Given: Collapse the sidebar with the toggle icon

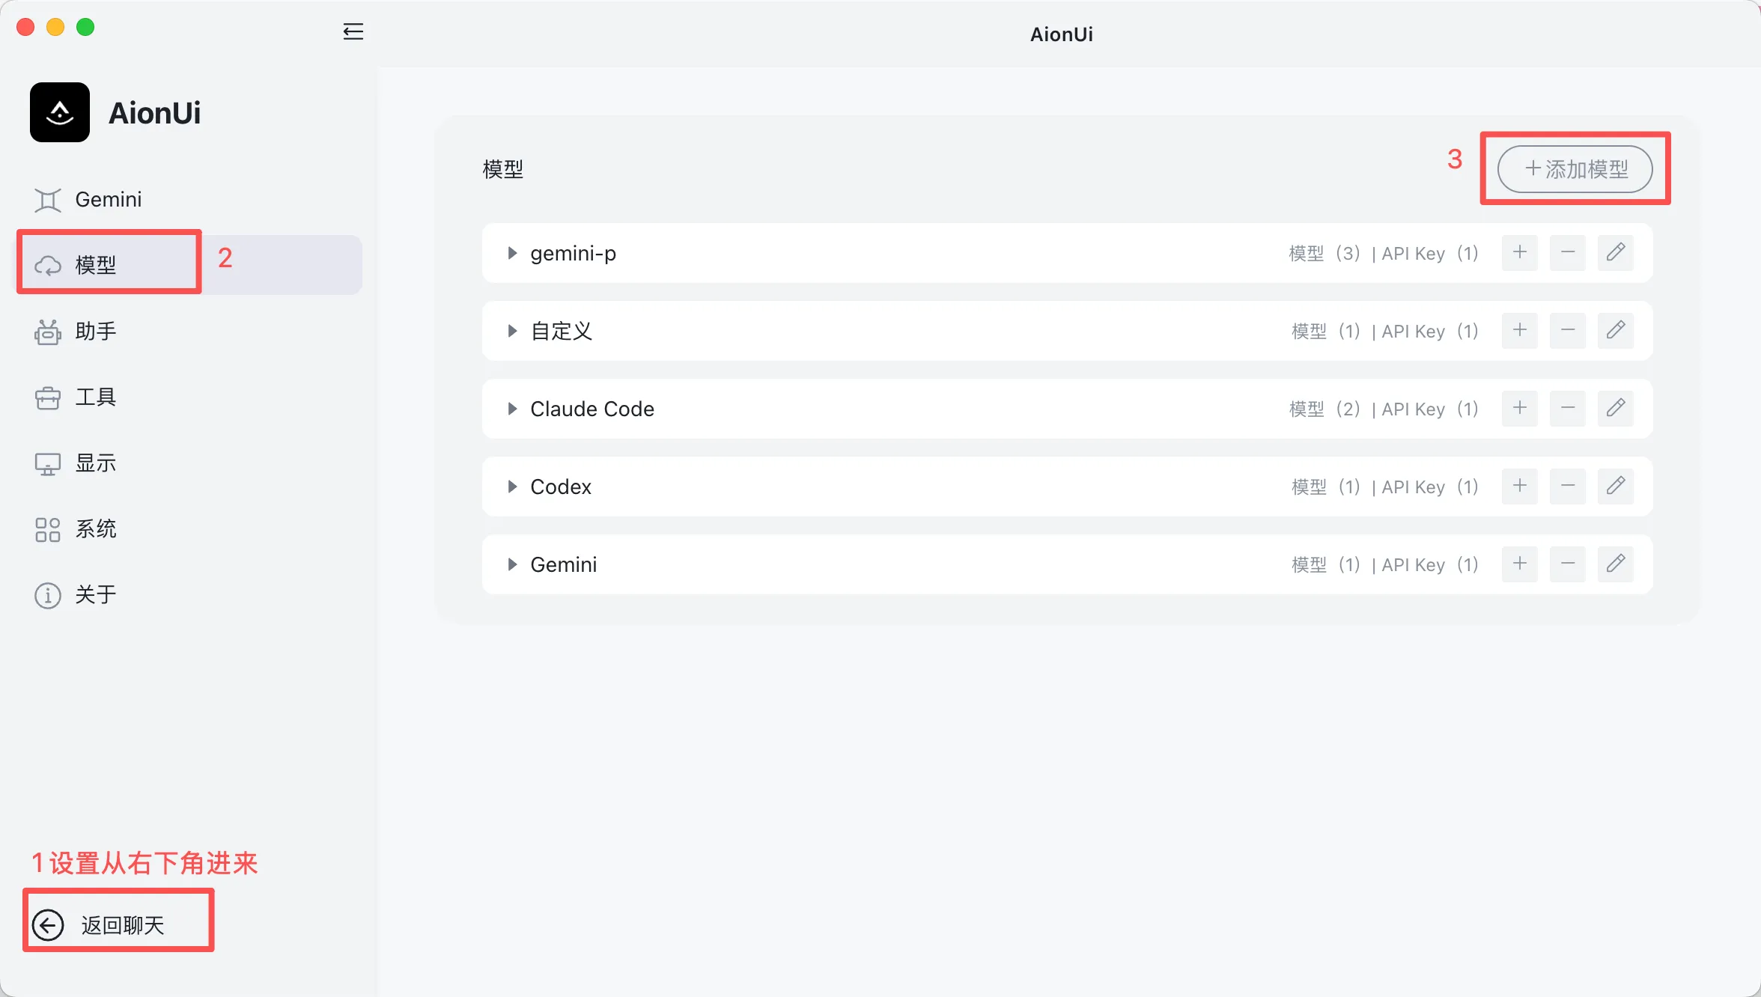Looking at the screenshot, I should point(353,31).
